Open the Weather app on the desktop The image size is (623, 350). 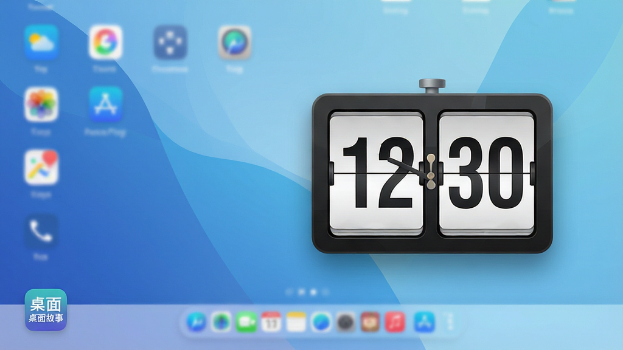click(41, 42)
